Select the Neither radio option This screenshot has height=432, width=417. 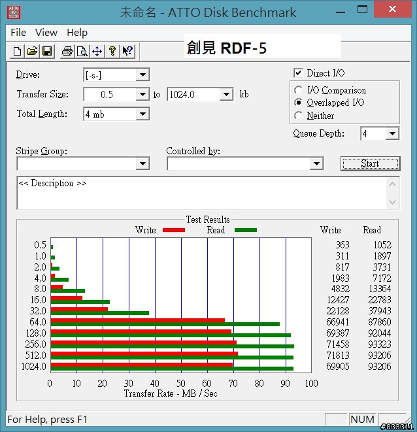pos(298,116)
